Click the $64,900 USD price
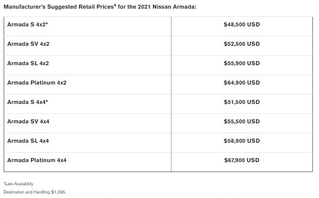 [242, 82]
